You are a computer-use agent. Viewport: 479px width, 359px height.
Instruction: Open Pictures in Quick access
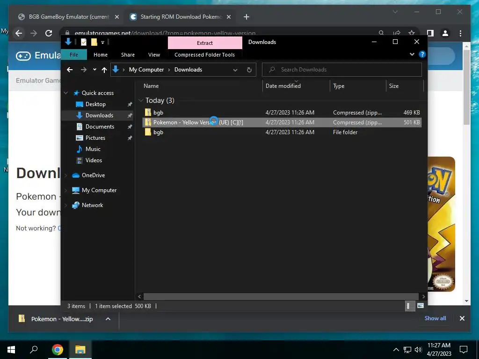95,138
